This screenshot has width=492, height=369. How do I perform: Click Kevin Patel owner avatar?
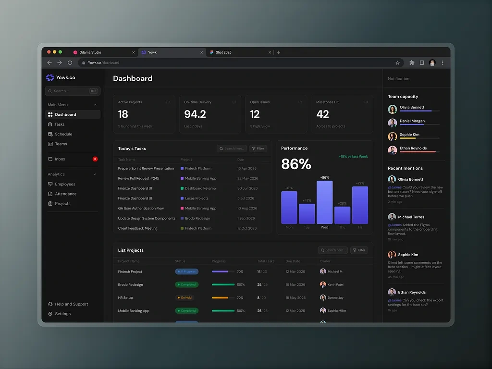(x=323, y=284)
